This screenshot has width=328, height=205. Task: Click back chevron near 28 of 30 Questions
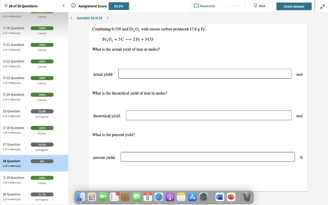tap(63, 5)
